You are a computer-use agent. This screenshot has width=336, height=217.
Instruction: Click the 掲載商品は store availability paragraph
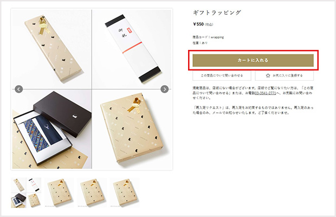point(253,93)
